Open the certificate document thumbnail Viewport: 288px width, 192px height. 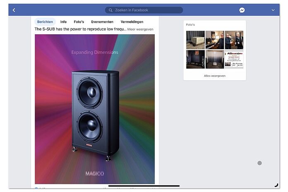pos(234,59)
